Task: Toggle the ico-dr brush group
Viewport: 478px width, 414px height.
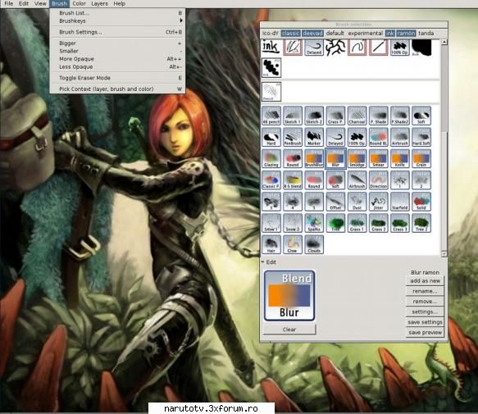Action: [x=271, y=34]
